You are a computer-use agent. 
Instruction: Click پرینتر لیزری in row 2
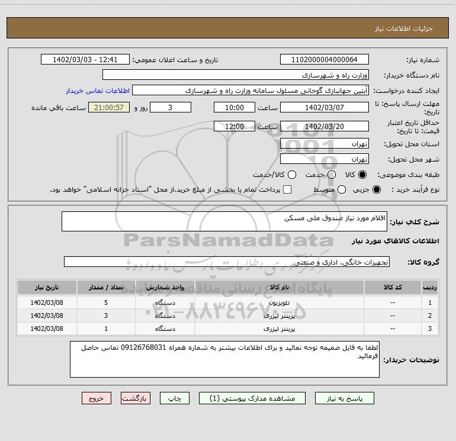click(279, 316)
